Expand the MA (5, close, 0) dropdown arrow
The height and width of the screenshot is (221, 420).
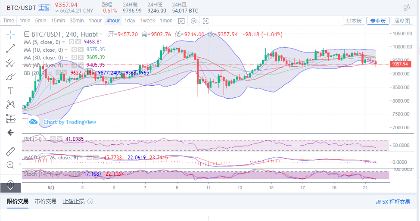coord(63,42)
